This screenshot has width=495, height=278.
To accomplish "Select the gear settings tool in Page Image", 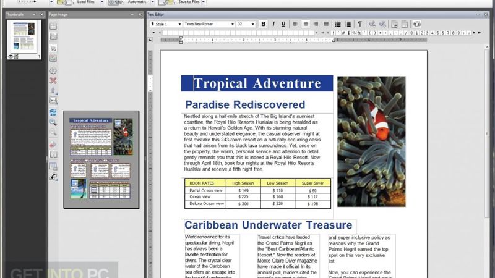I will [x=53, y=70].
